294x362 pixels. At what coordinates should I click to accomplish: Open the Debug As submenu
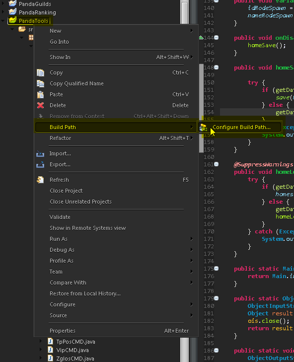(x=116, y=250)
